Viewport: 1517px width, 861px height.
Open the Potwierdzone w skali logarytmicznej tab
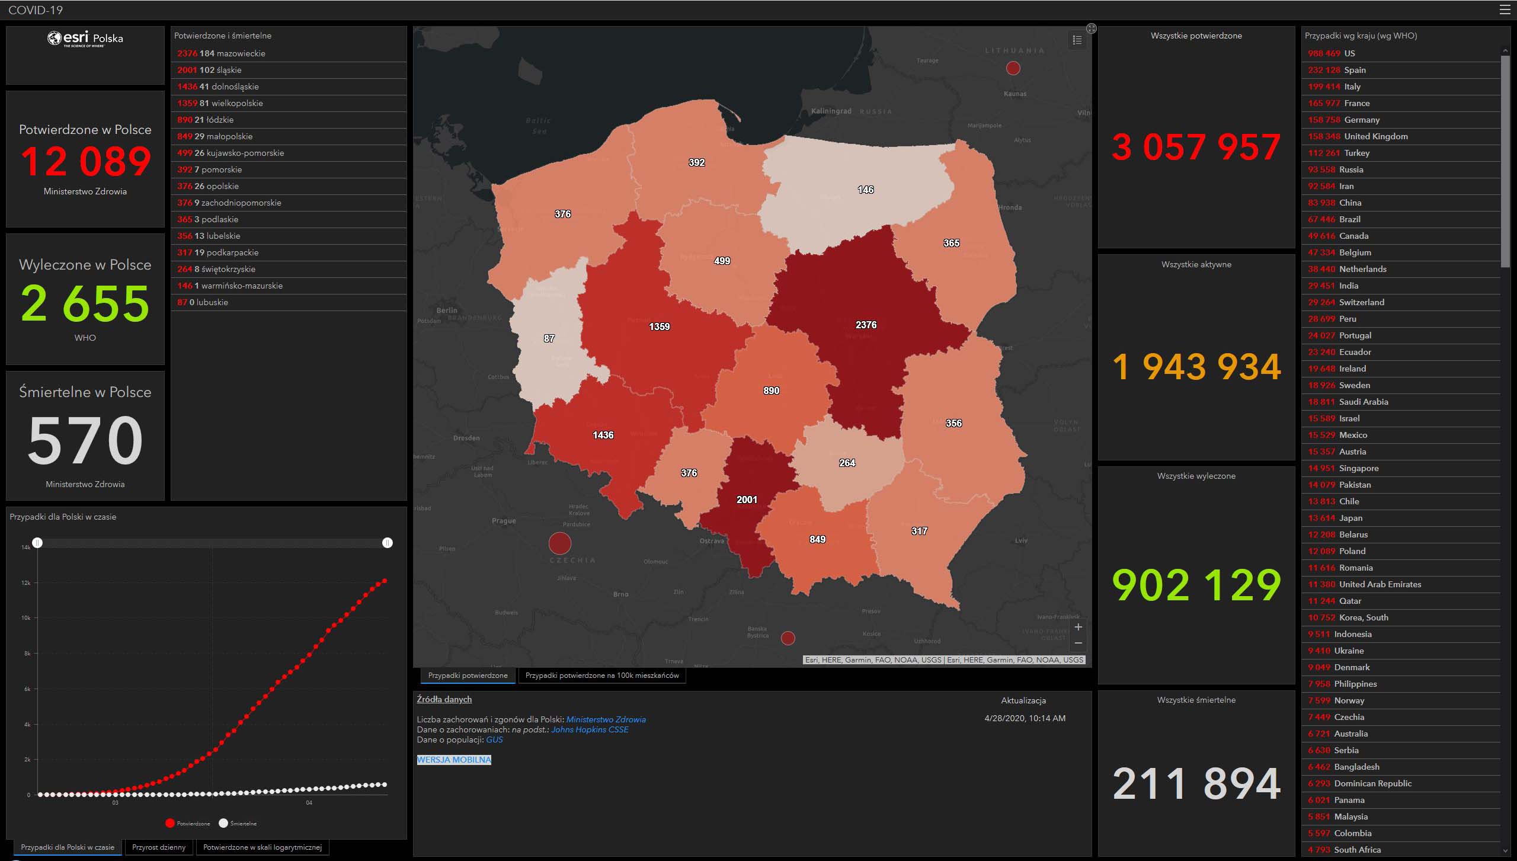pyautogui.click(x=262, y=847)
